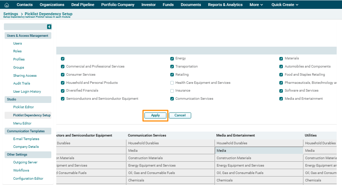
Task: Check the Insurance checkbox
Action: [172, 91]
